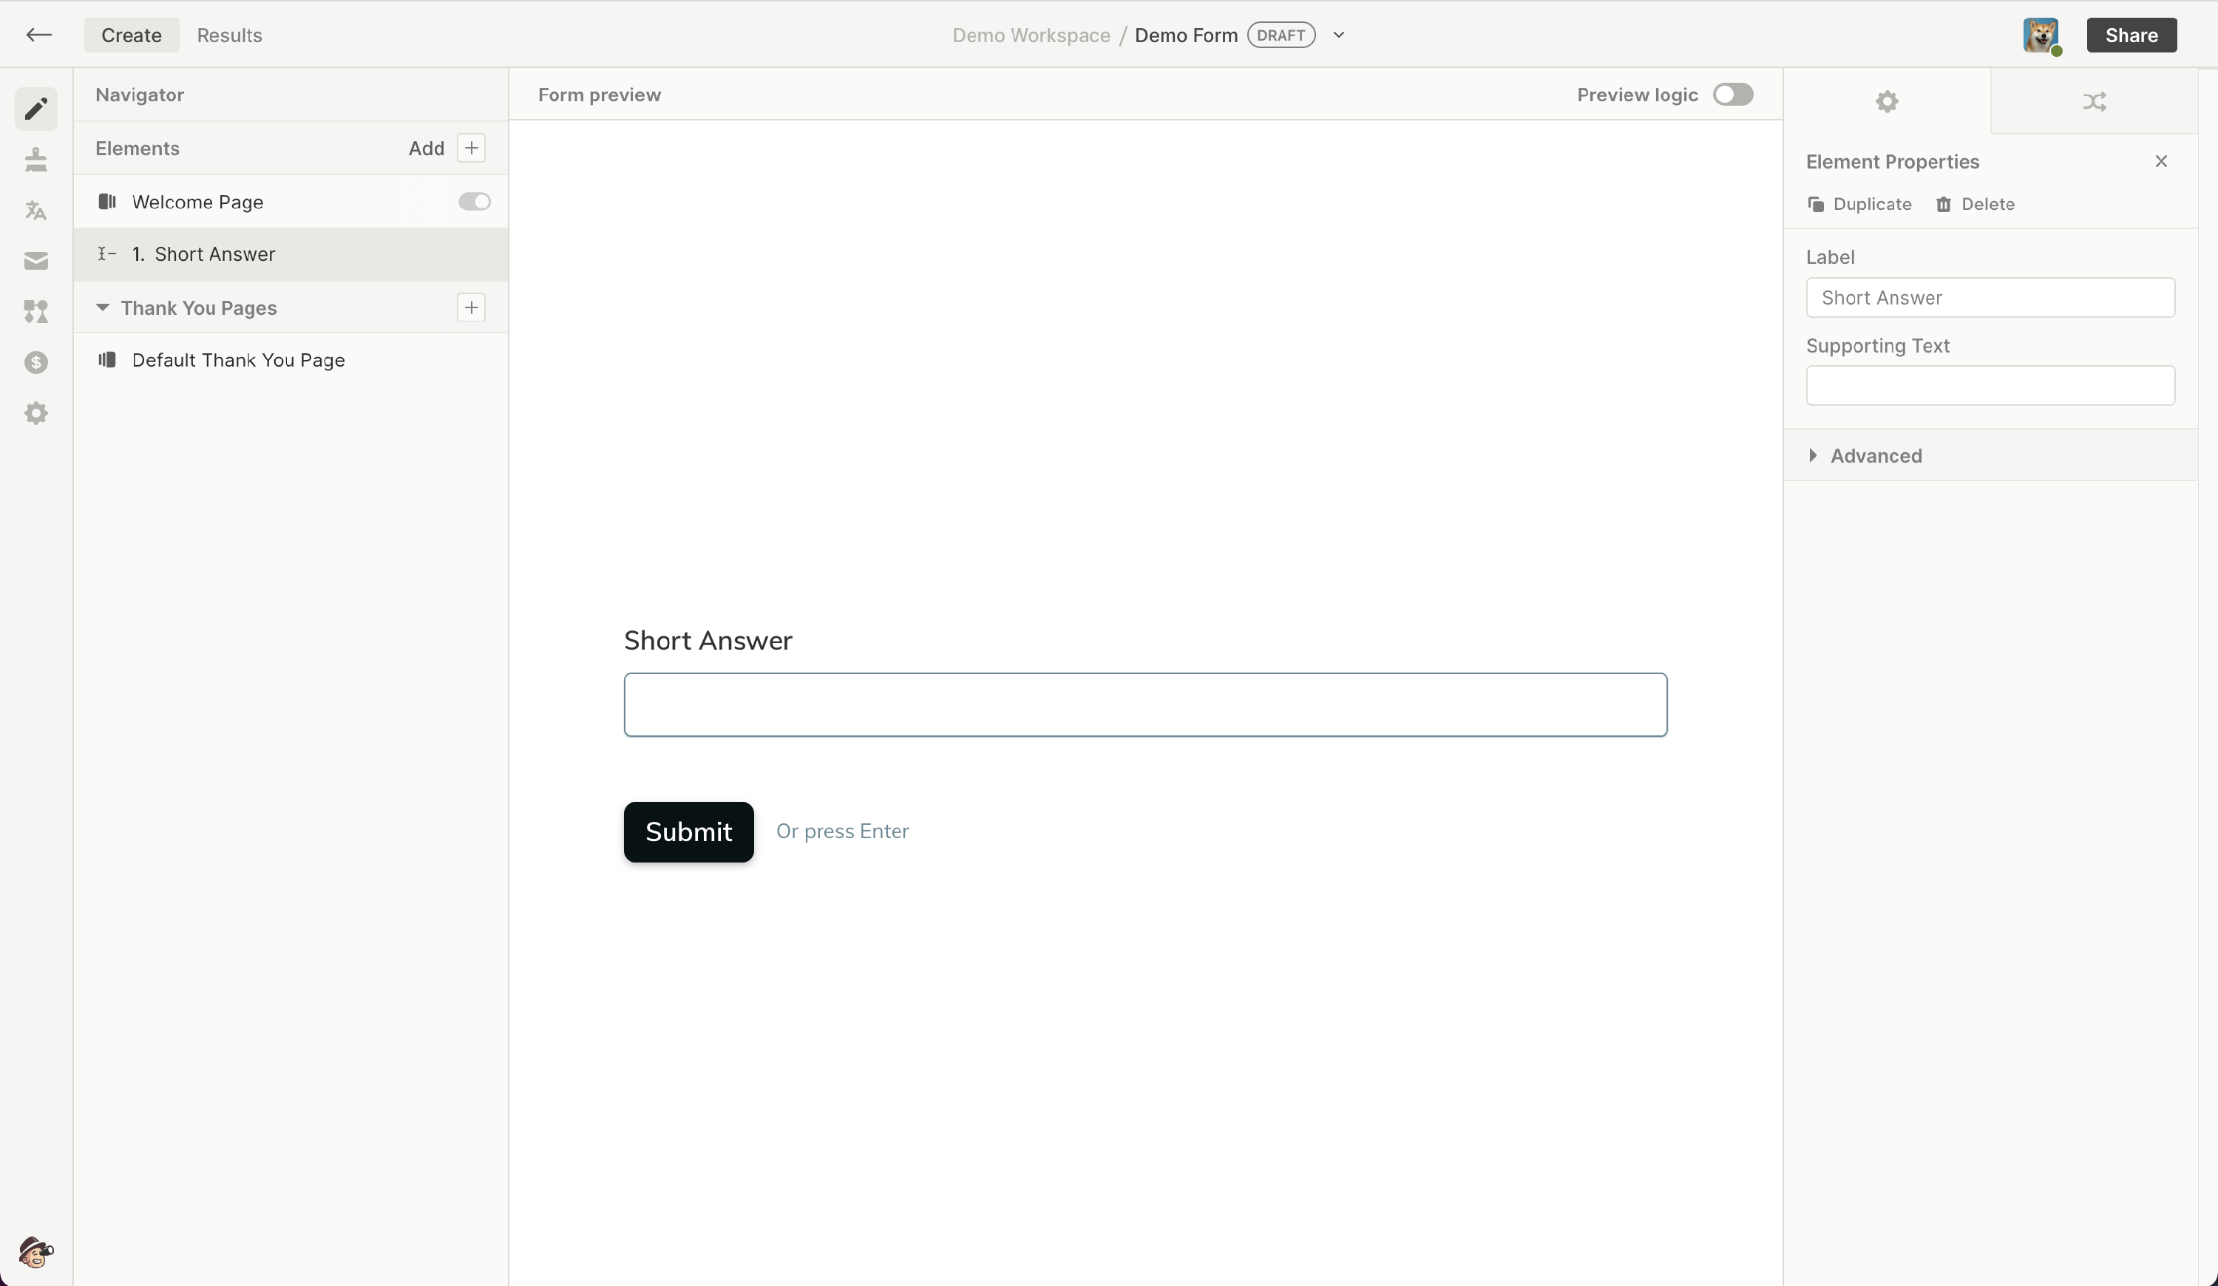Screen dimensions: 2218x1286
Task: Click Or press Enter text
Action: coord(842,831)
